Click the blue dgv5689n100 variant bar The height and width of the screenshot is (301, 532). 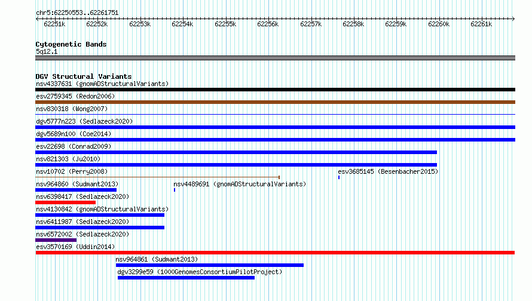(275, 140)
